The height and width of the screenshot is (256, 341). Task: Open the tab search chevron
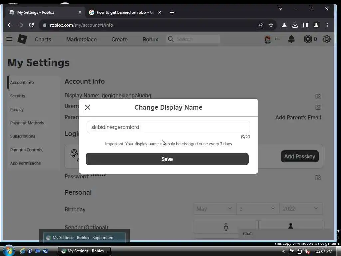280,9
